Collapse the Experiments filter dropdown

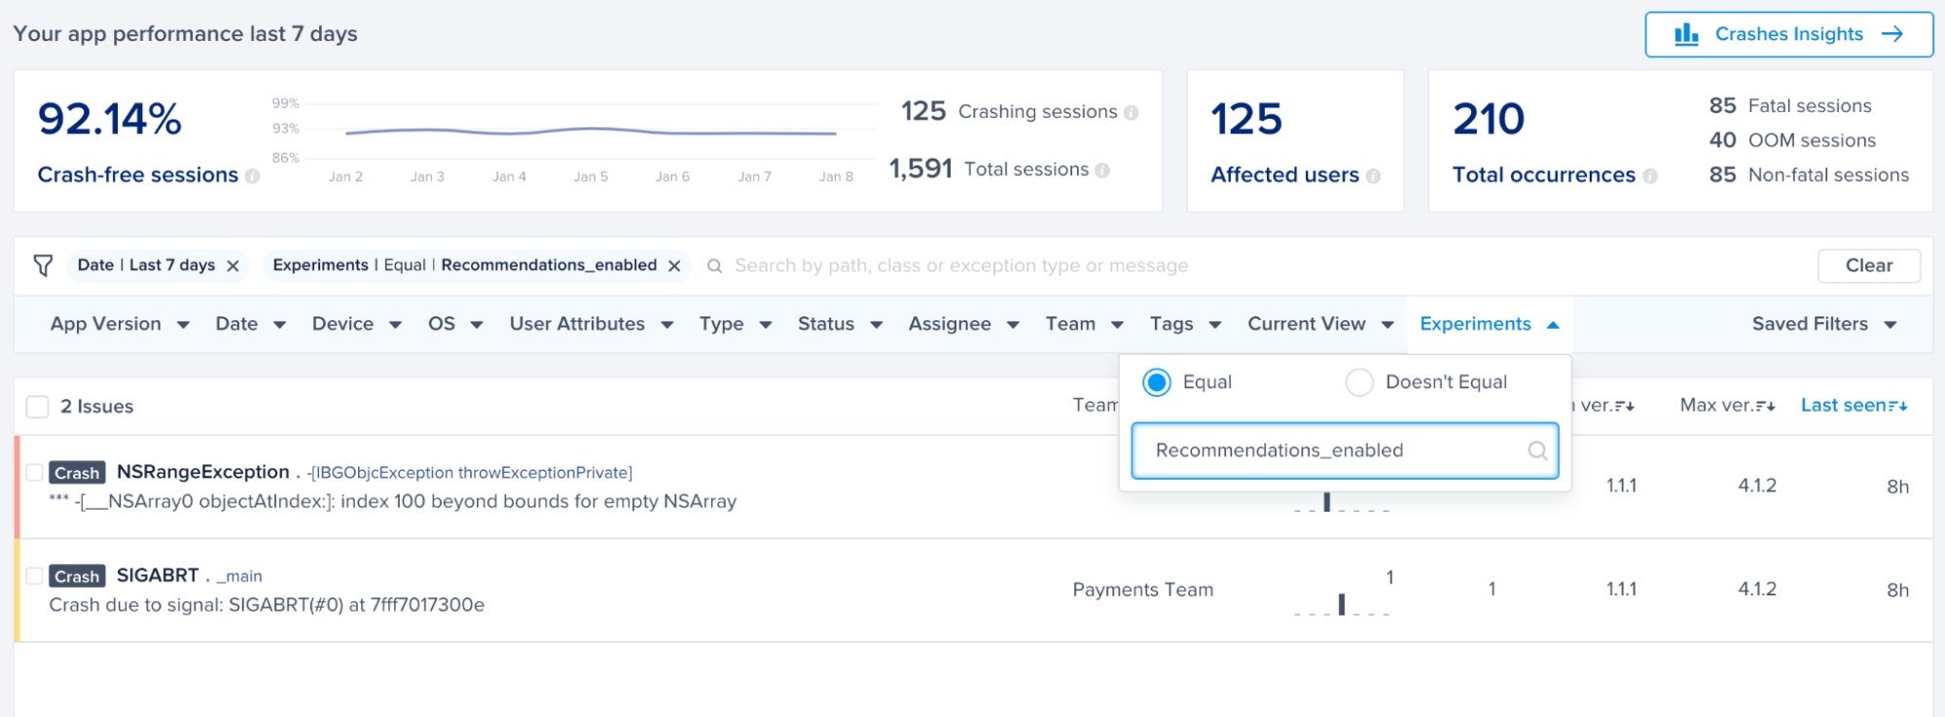point(1489,324)
